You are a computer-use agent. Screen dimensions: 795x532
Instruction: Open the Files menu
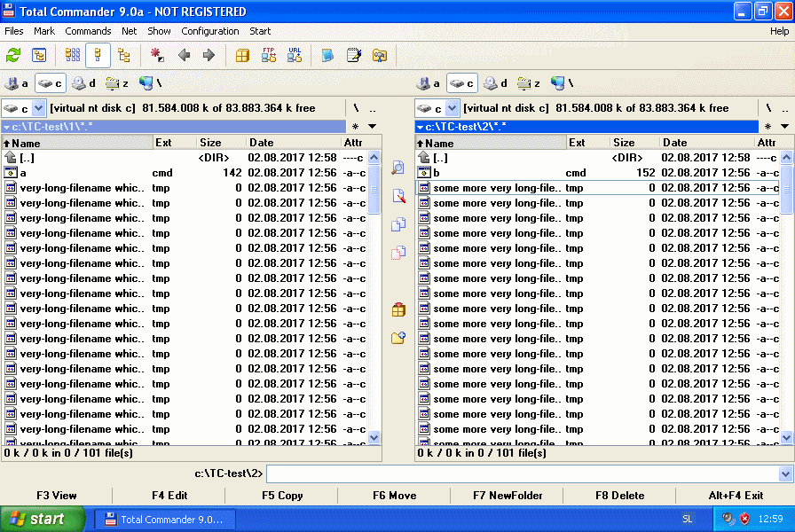pos(13,31)
